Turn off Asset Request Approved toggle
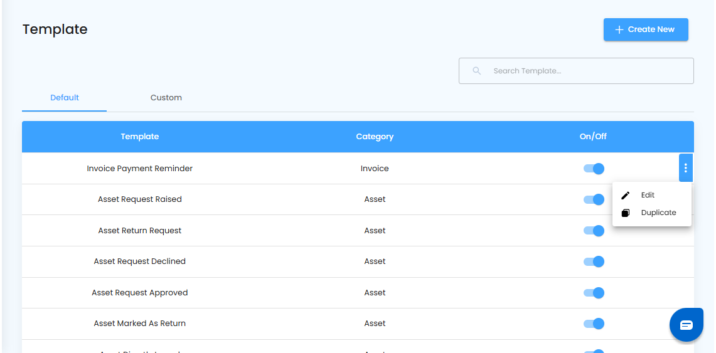The image size is (716, 353). tap(594, 293)
